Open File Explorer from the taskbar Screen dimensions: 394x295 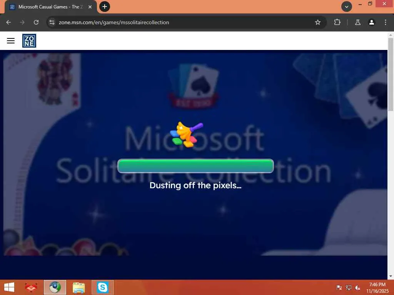pos(78,287)
